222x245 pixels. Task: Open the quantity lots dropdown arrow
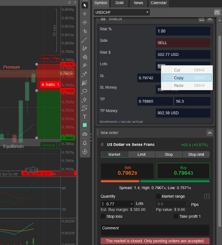point(132,204)
